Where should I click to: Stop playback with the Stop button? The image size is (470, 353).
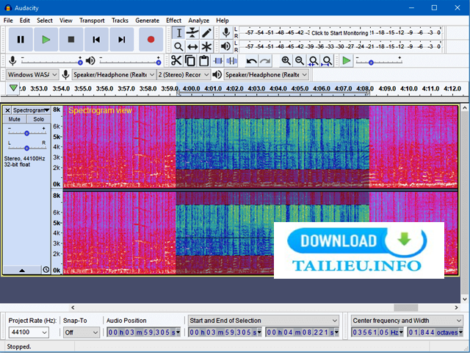71,40
